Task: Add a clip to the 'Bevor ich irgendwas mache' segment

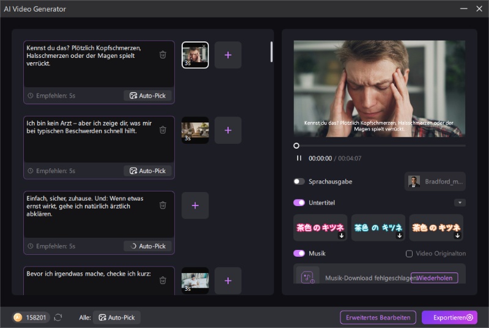Action: tap(228, 280)
